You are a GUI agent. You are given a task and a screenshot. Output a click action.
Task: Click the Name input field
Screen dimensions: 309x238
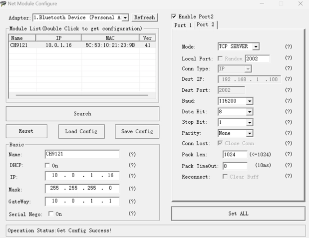coord(82,154)
